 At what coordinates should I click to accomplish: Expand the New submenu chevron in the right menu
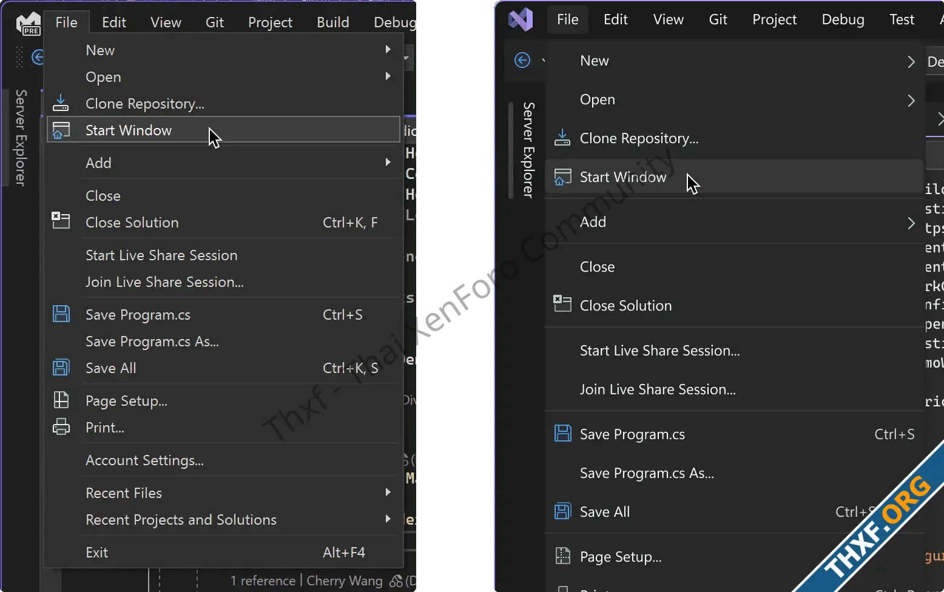[x=911, y=61]
